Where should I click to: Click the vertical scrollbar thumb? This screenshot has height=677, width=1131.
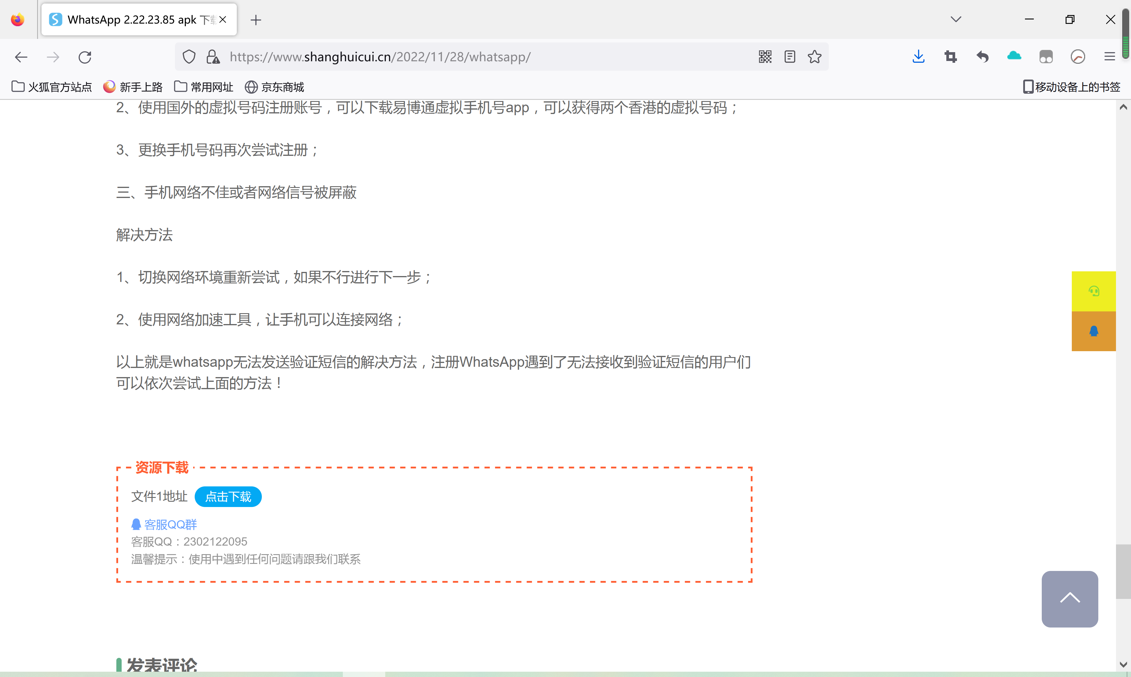coord(1123,571)
